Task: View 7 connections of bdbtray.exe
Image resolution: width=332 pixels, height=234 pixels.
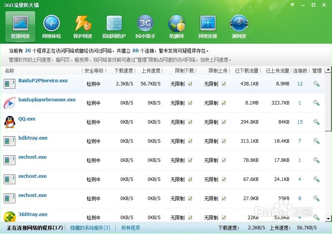Action: [300, 141]
